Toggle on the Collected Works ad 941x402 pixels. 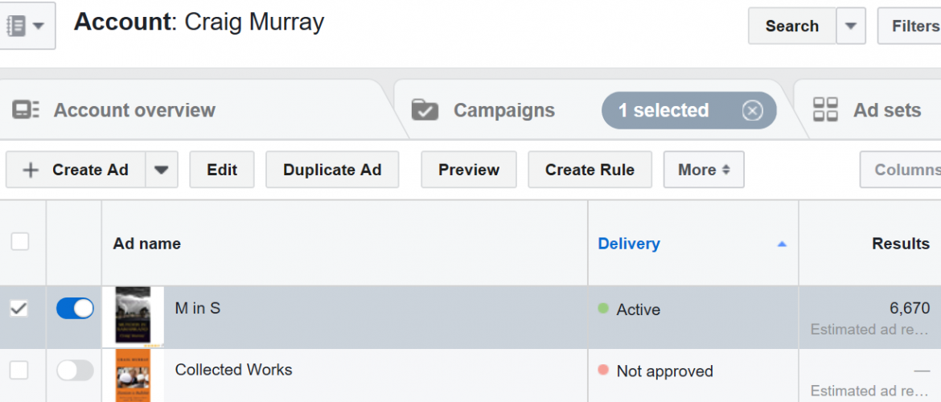tap(75, 371)
